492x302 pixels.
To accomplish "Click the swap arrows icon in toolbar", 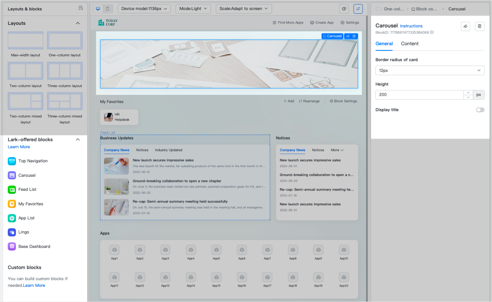I will click(358, 9).
